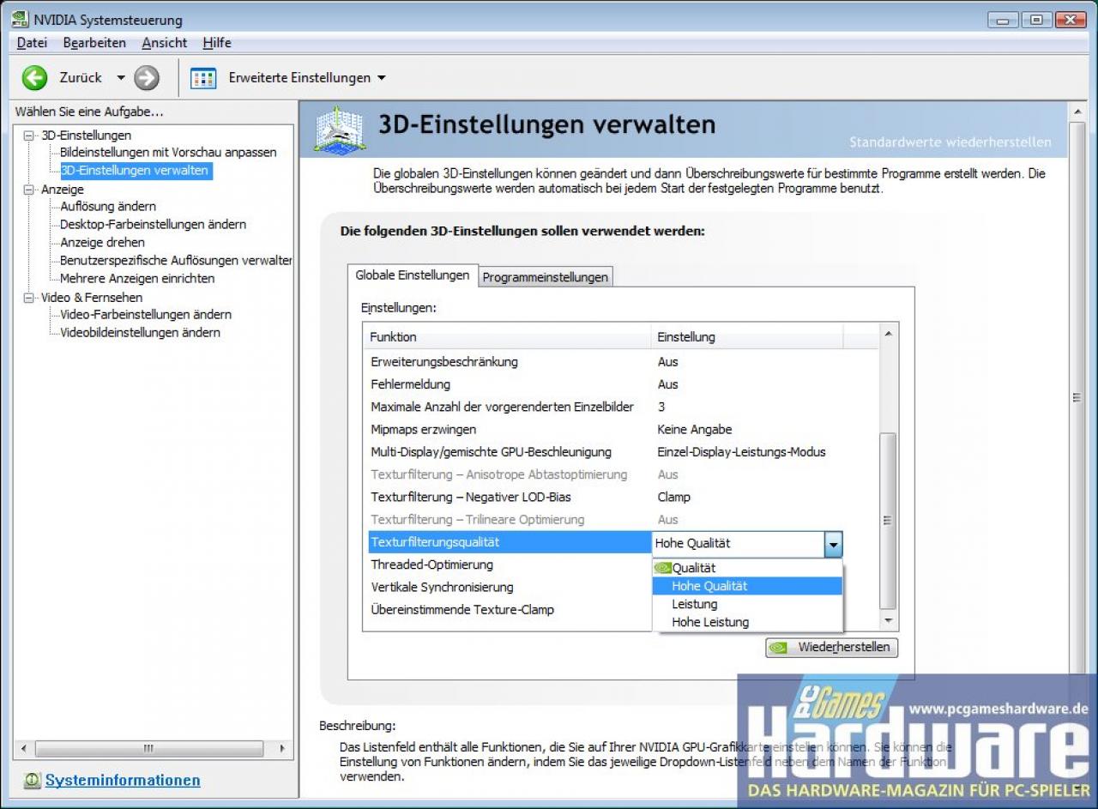Select Desktop-Farbeinstellungen ändern
Screen dimensions: 1098x809
pyautogui.click(x=153, y=225)
